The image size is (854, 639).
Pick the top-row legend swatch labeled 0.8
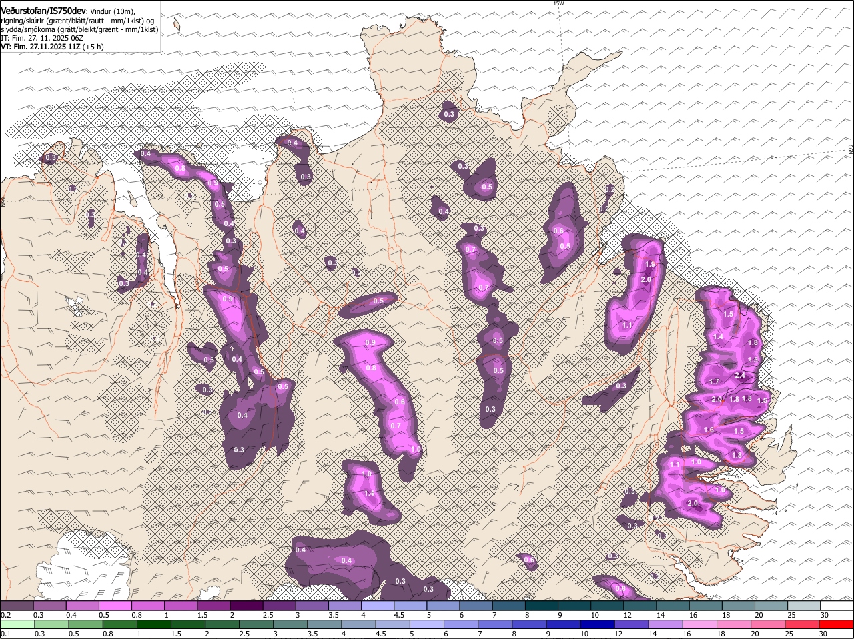tap(148, 606)
